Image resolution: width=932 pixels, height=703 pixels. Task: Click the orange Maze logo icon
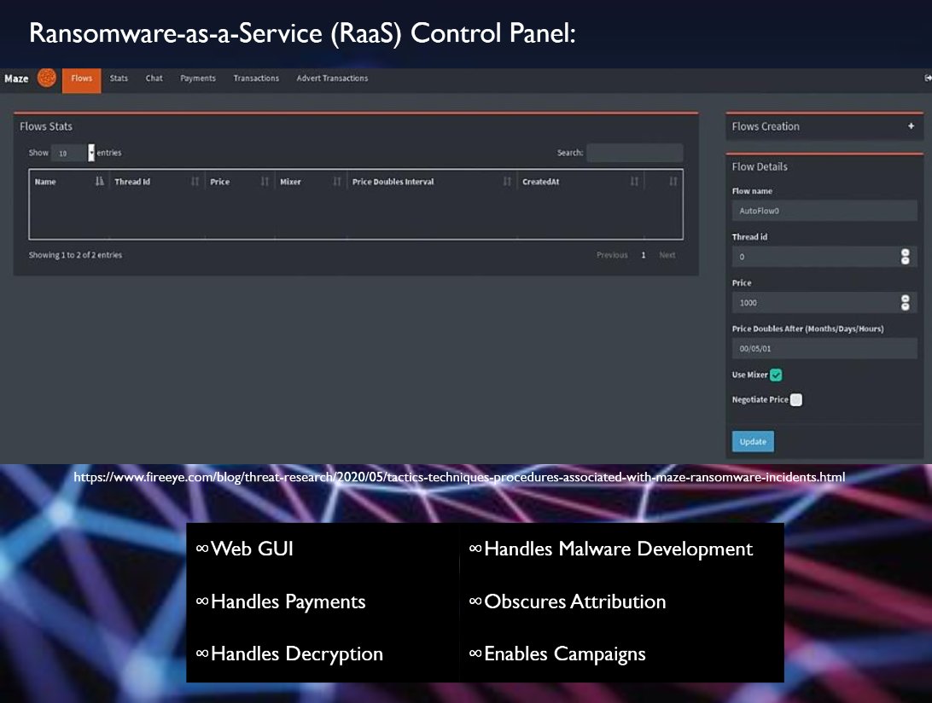coord(47,78)
